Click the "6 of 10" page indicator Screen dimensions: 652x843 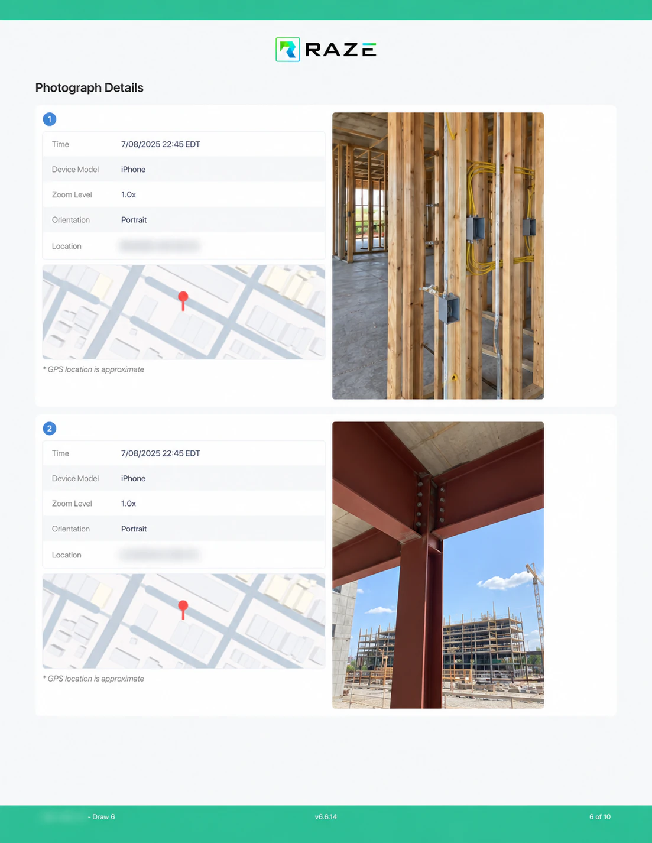coord(600,817)
